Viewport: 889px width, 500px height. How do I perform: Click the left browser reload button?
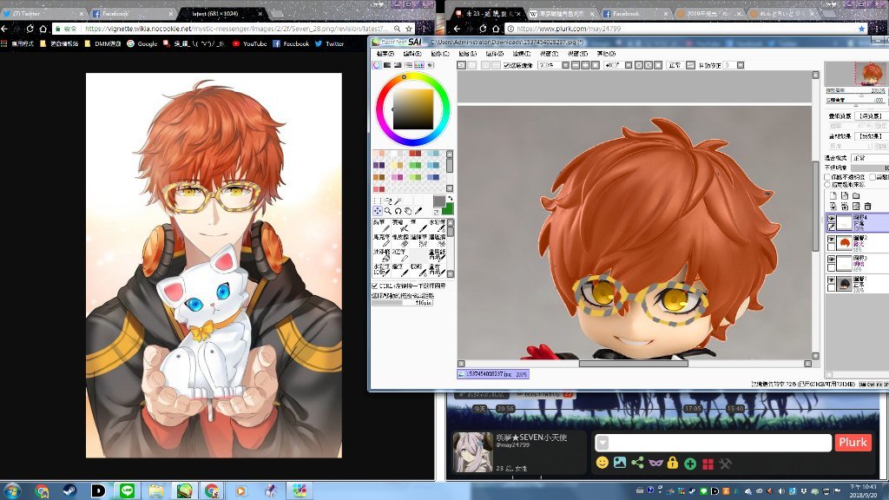[30, 29]
